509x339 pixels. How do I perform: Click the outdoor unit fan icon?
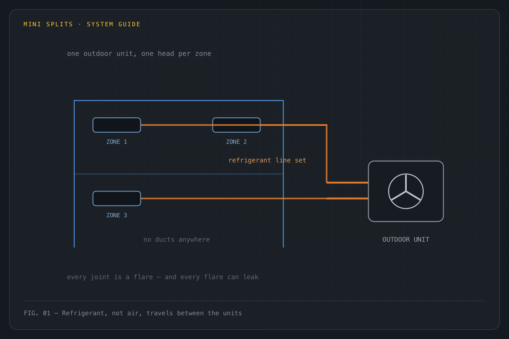click(x=406, y=191)
